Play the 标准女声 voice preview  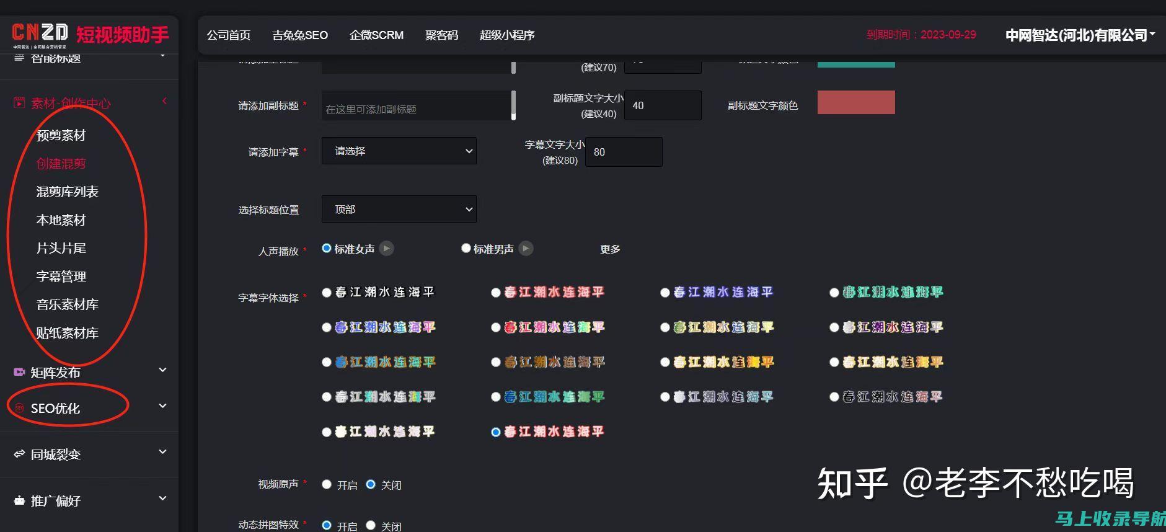point(386,248)
